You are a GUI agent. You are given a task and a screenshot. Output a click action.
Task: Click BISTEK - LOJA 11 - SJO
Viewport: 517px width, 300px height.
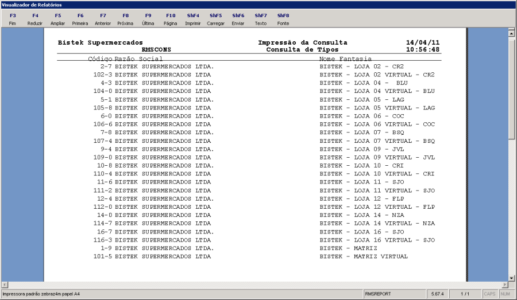362,182
